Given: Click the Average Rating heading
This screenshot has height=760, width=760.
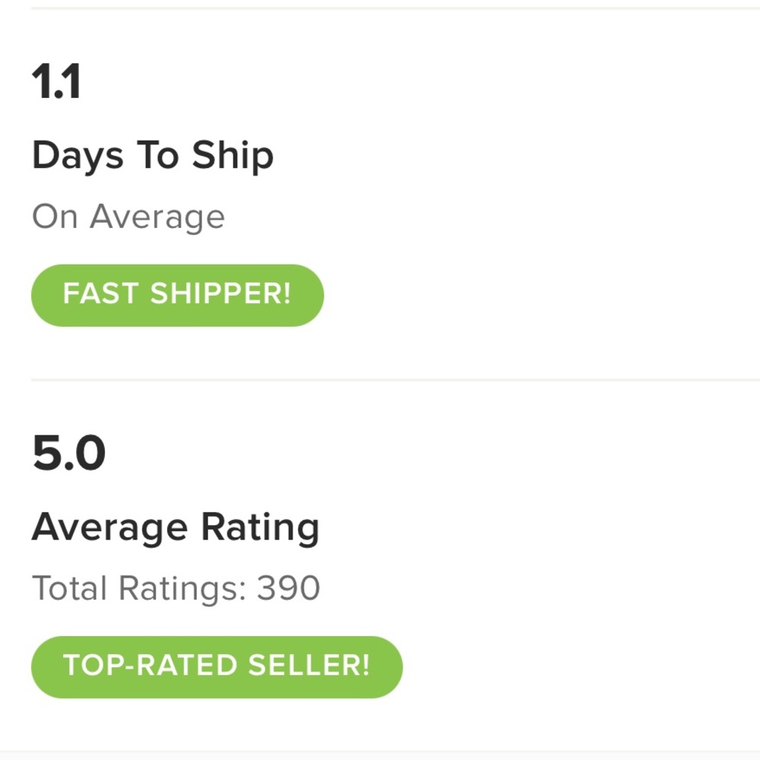Looking at the screenshot, I should pos(176,528).
